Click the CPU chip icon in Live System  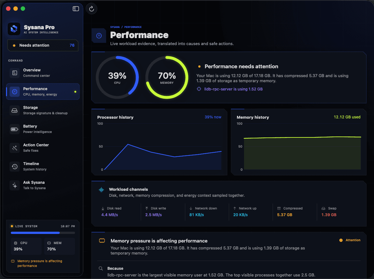point(16,243)
